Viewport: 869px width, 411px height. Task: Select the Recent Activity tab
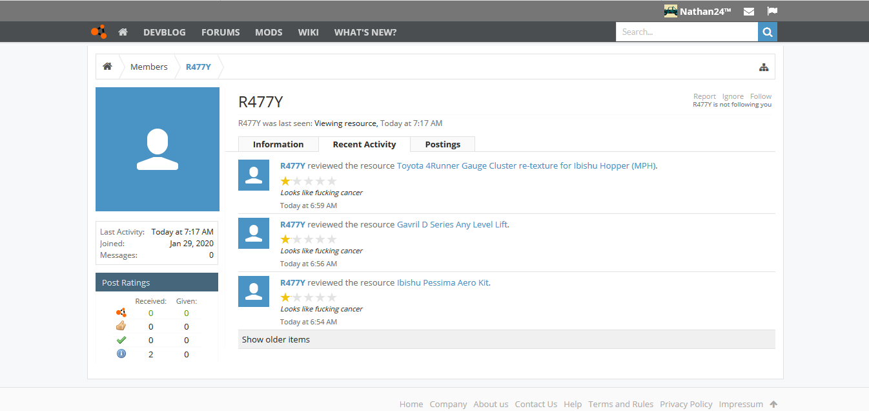(x=364, y=144)
